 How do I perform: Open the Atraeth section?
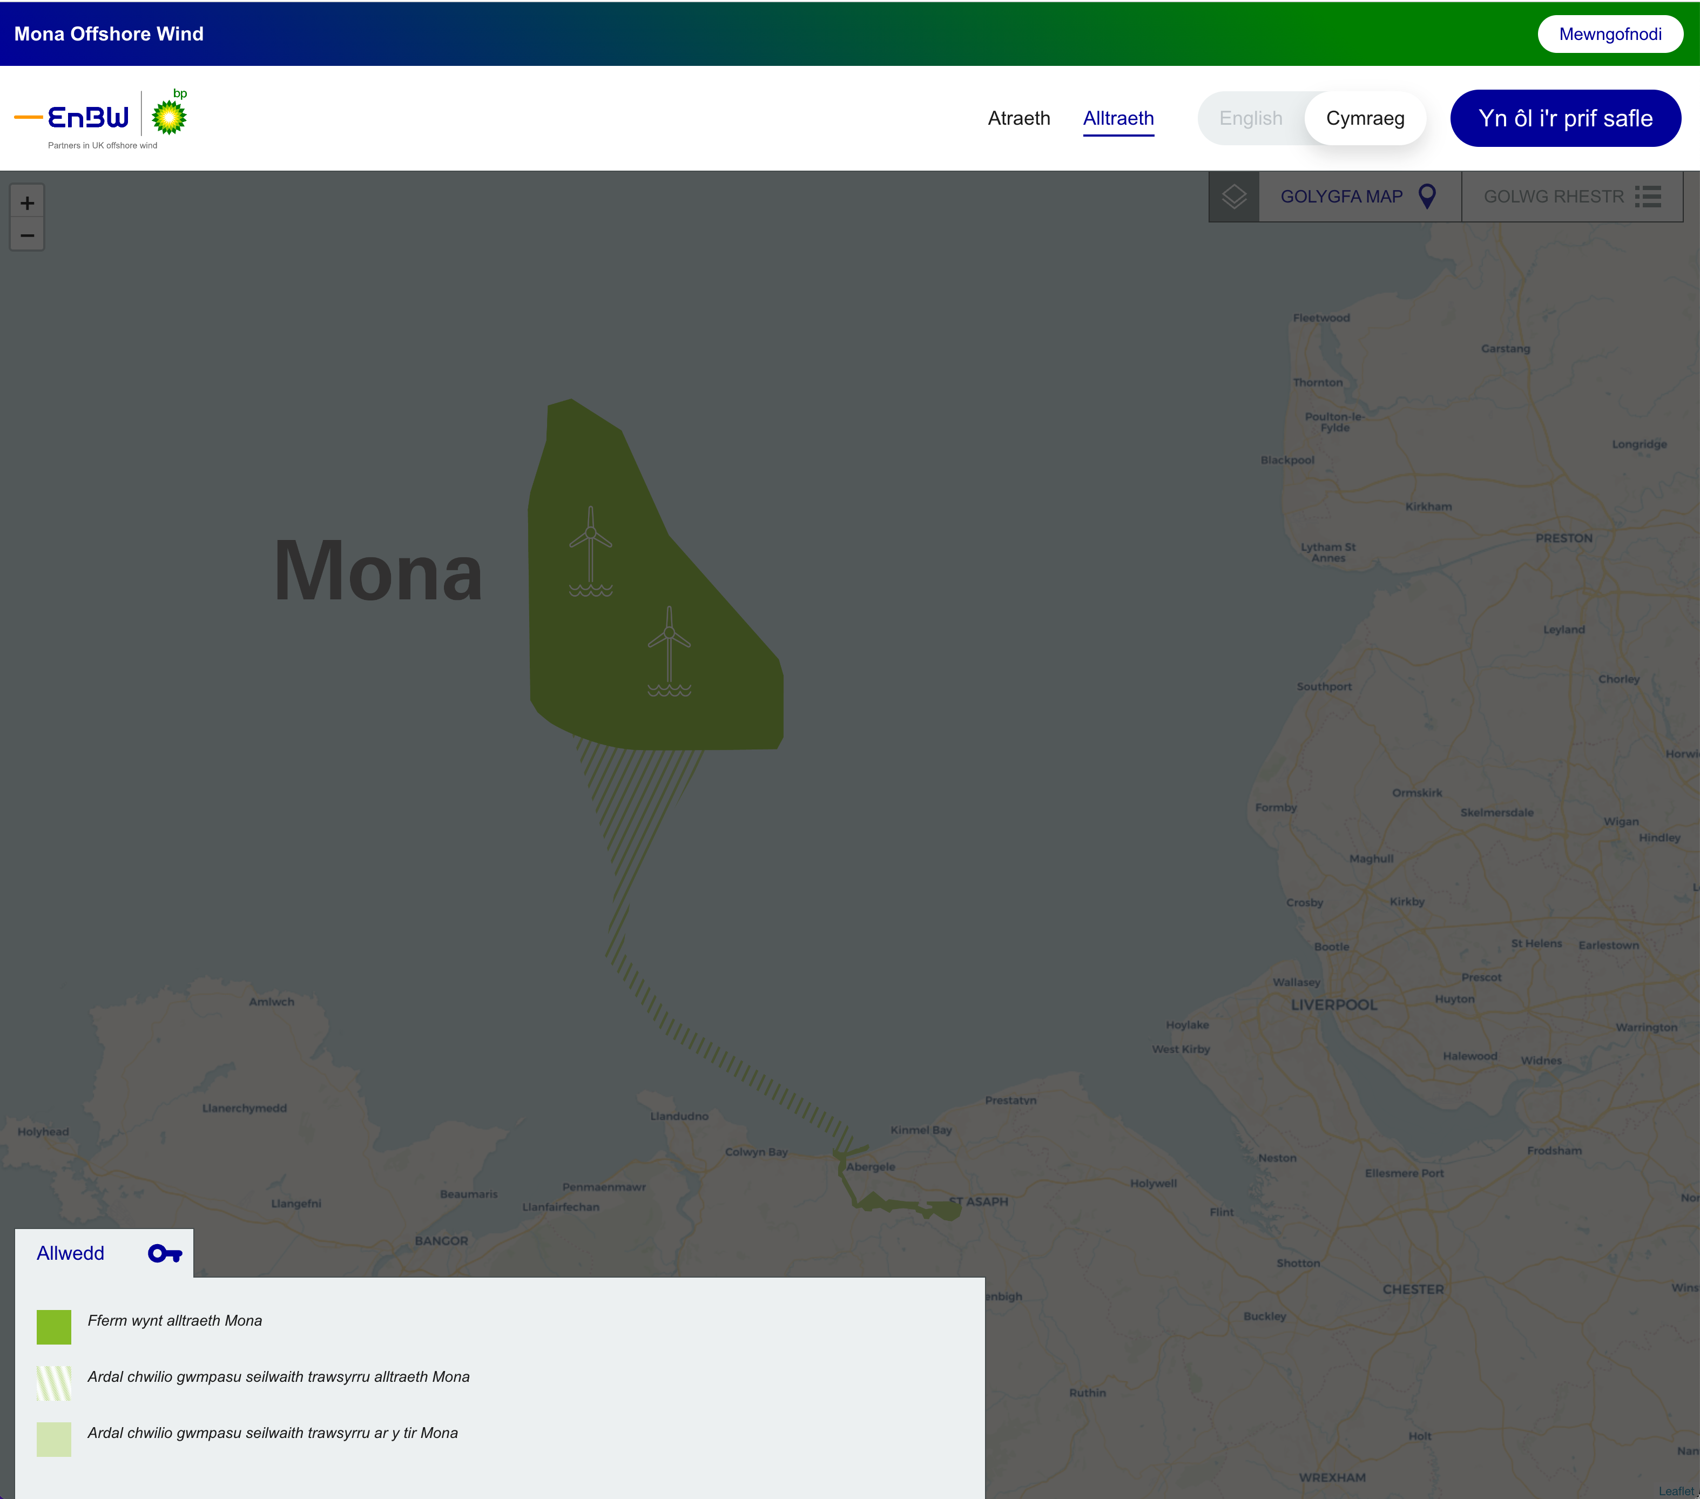(1019, 118)
